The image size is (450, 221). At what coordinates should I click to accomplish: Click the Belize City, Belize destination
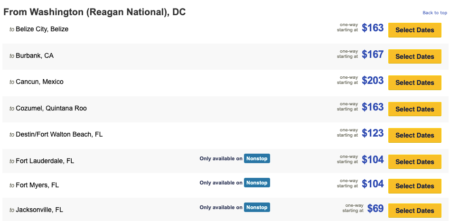click(x=42, y=29)
